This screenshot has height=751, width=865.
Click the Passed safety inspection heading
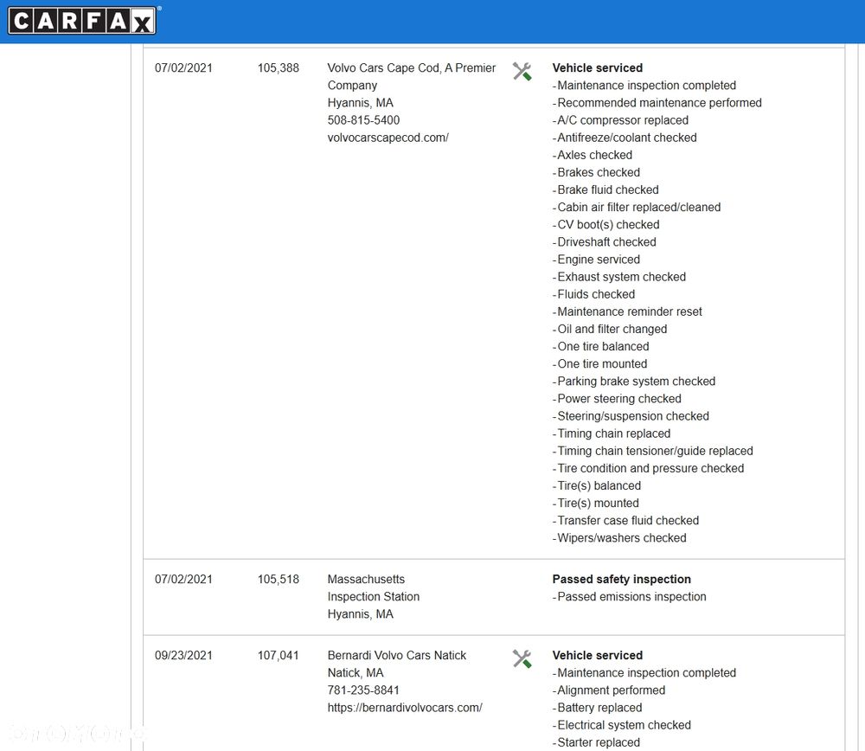pyautogui.click(x=621, y=580)
